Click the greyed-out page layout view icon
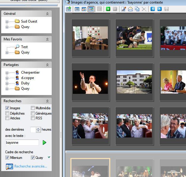 [x=100, y=9]
